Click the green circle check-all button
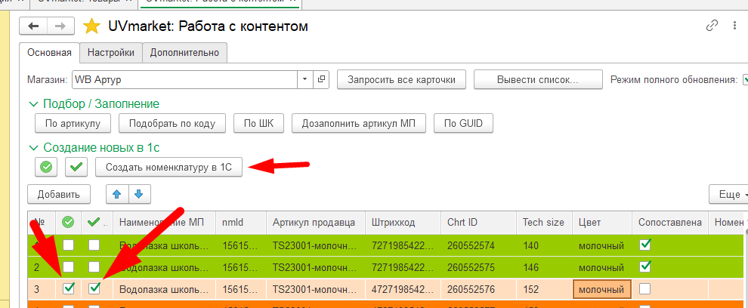This screenshot has width=748, height=308. tap(46, 167)
